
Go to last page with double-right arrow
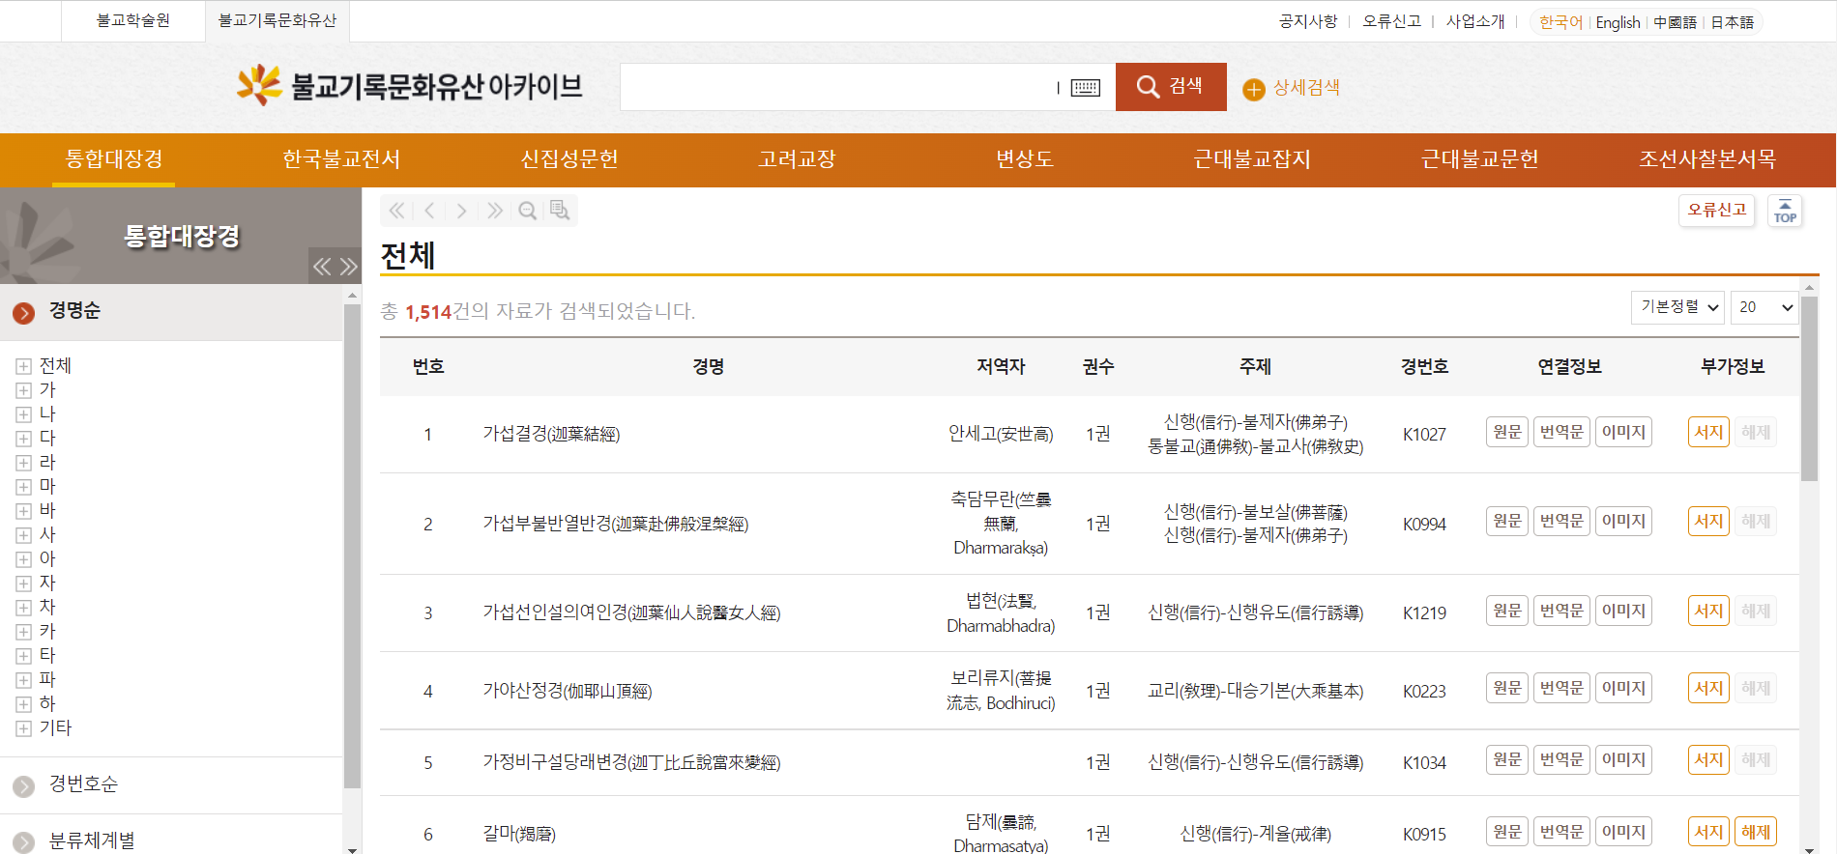(495, 211)
